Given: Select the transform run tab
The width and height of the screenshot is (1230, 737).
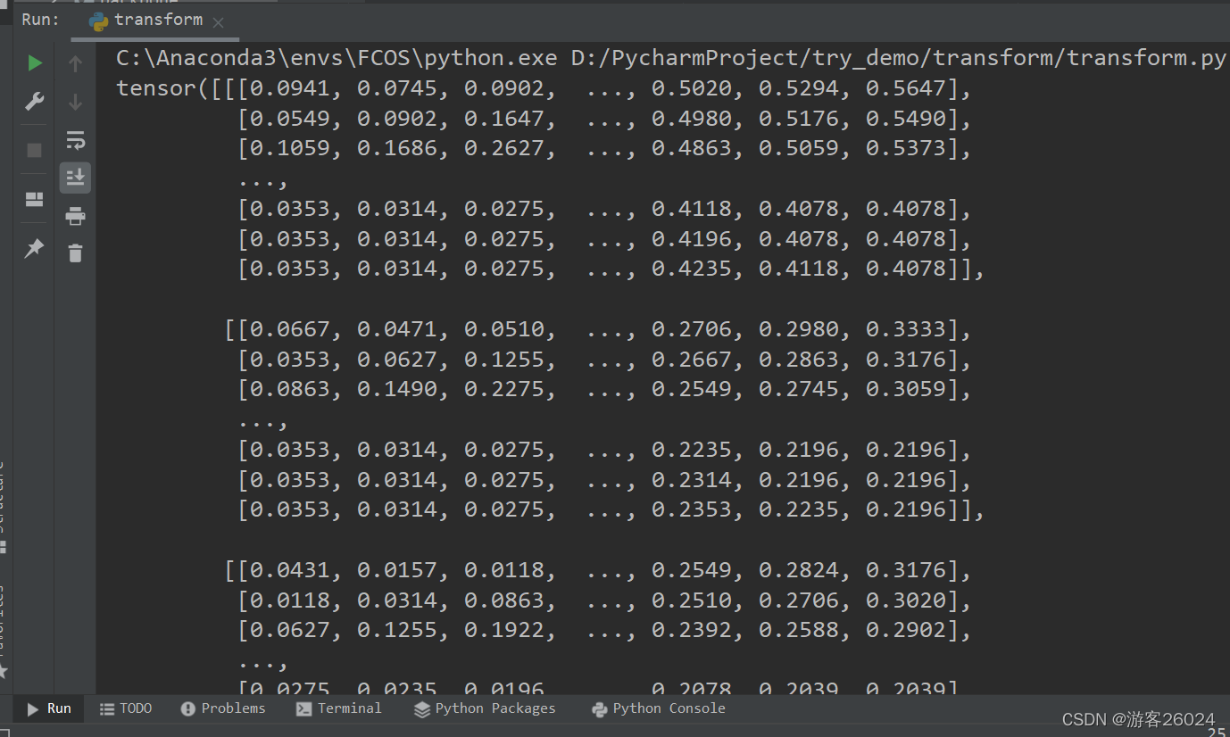Looking at the screenshot, I should pos(157,20).
